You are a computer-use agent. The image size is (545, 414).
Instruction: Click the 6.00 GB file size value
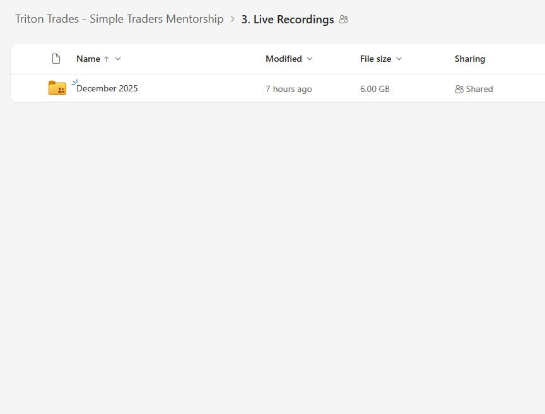(x=375, y=89)
